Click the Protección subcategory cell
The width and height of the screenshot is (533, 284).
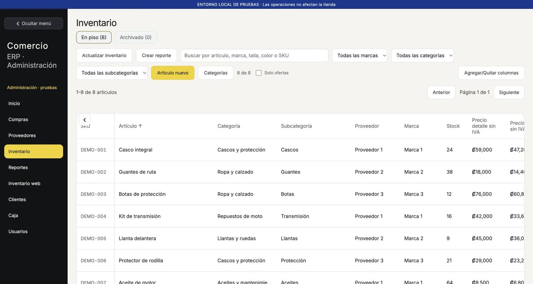(x=294, y=260)
